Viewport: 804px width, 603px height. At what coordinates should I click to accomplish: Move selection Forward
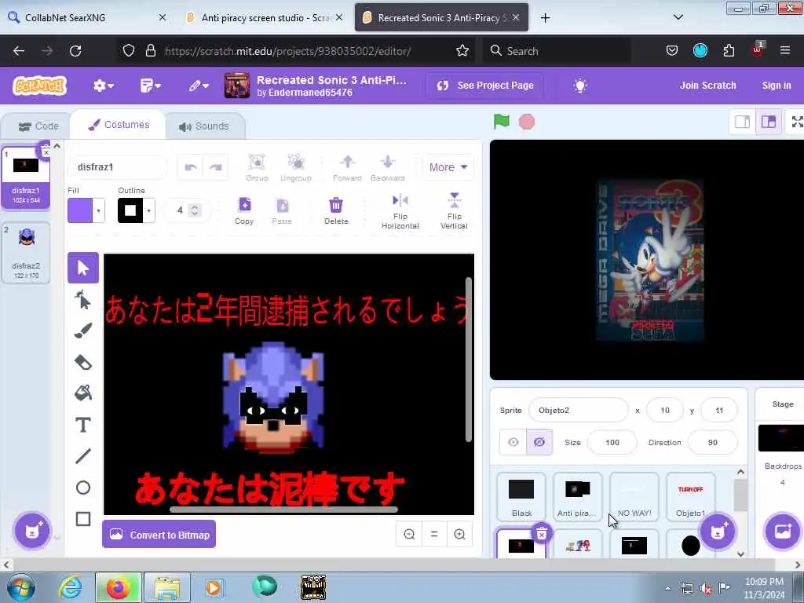347,167
